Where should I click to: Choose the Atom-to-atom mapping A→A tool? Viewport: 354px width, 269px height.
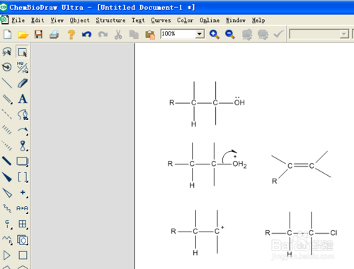[x=22, y=208]
